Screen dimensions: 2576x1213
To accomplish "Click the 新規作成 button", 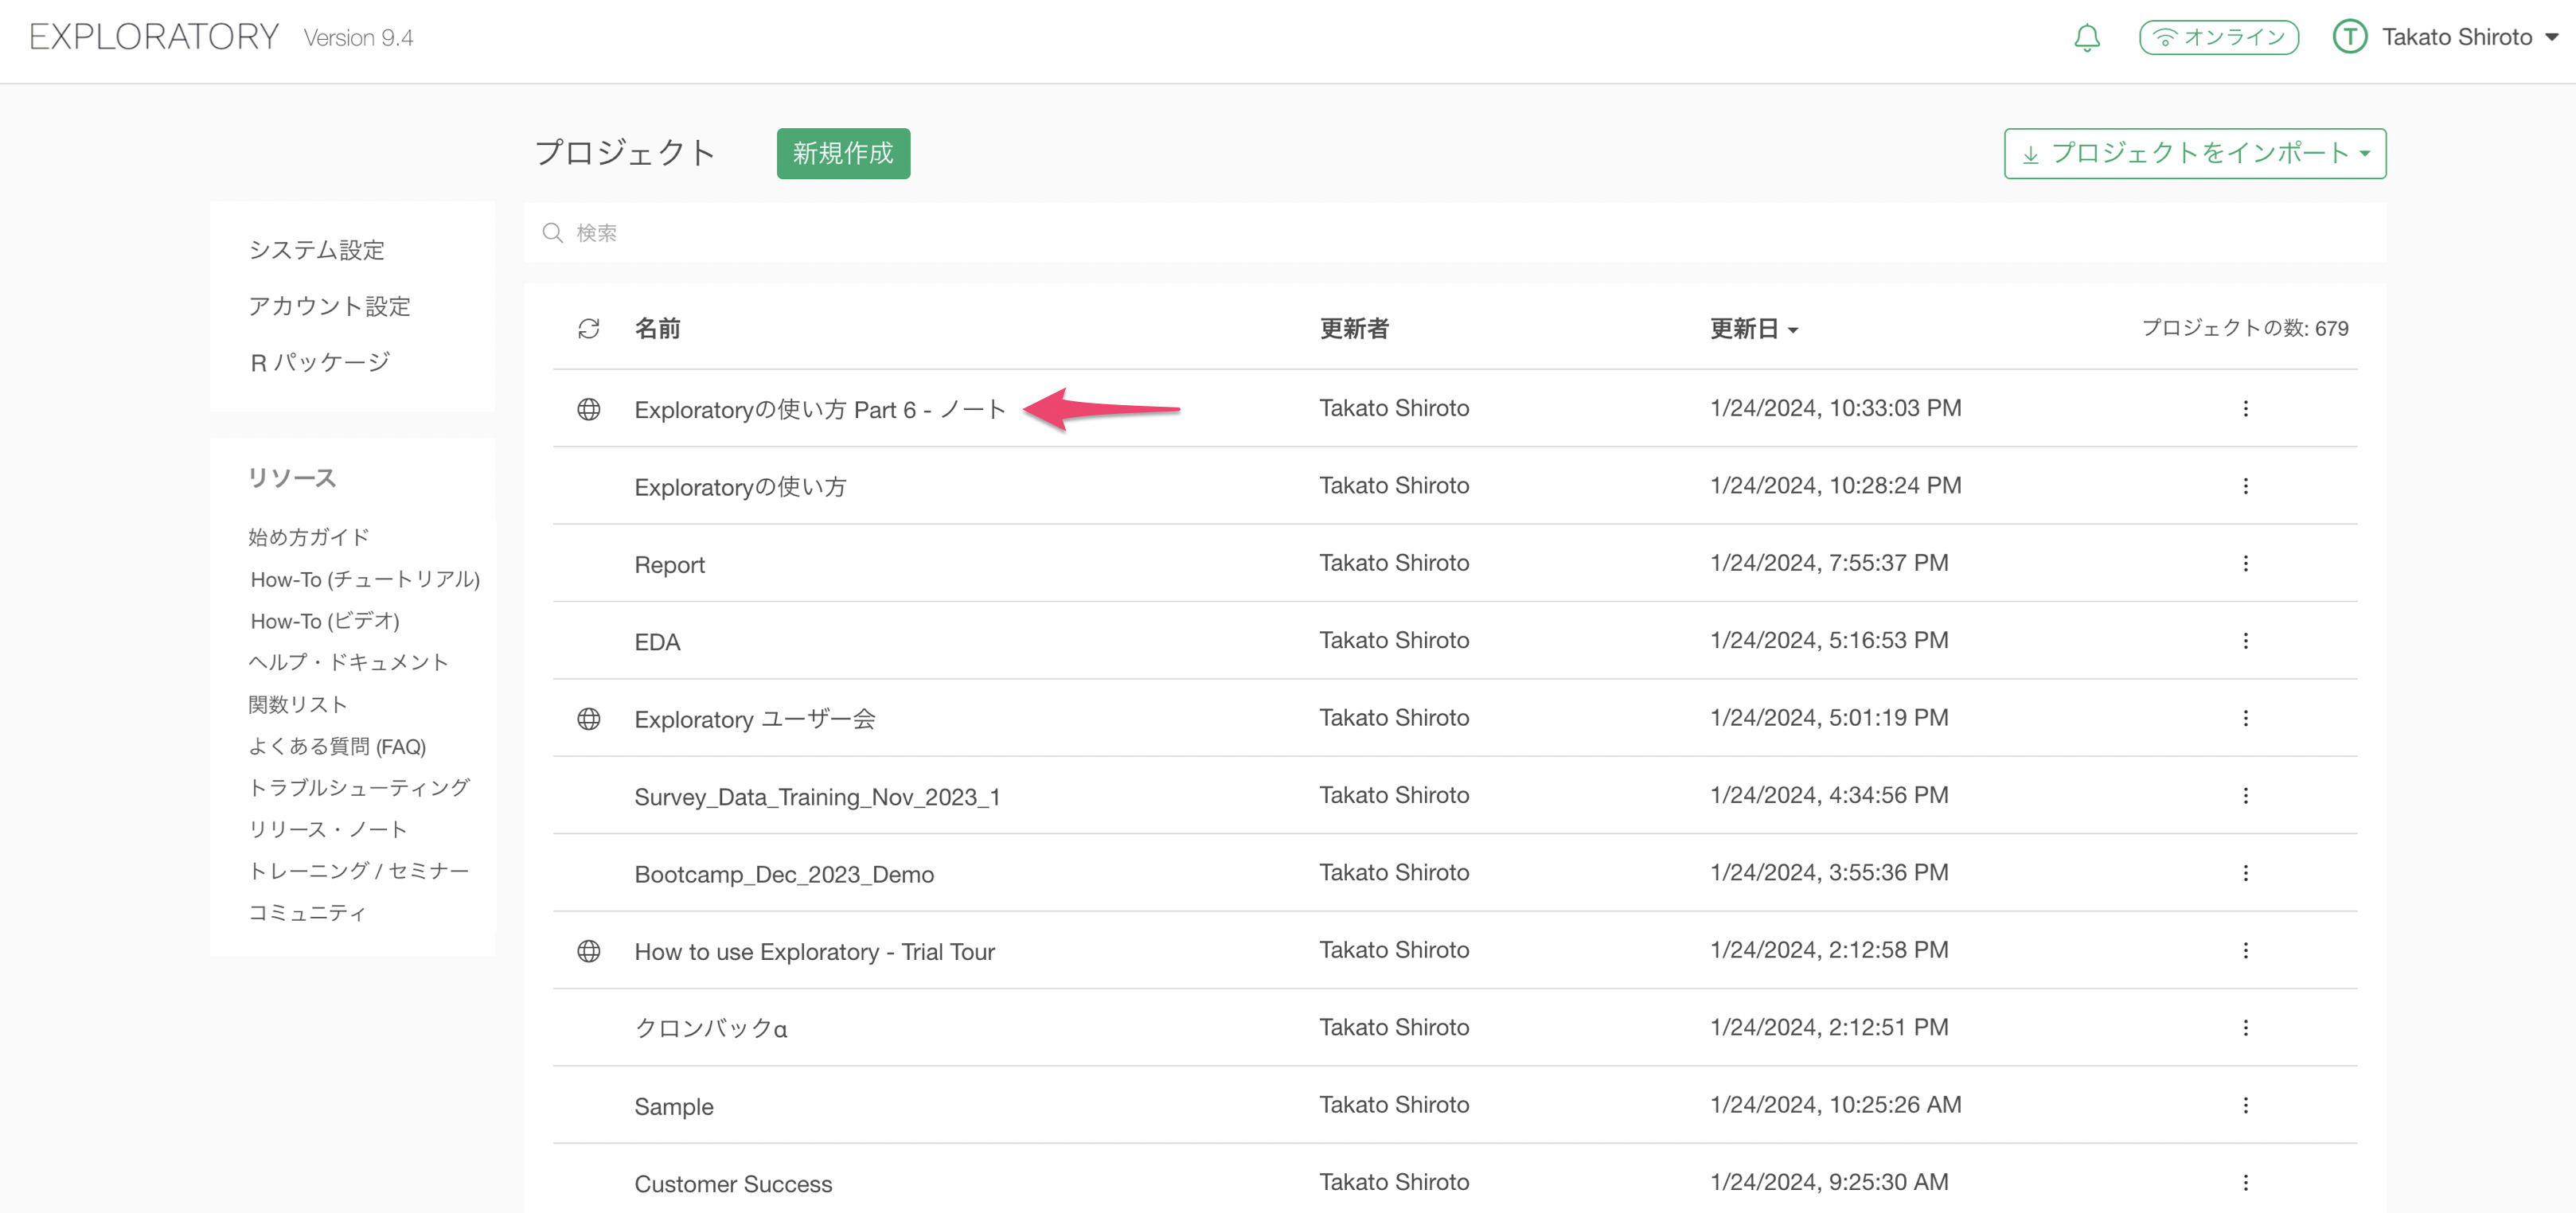I will coord(843,154).
